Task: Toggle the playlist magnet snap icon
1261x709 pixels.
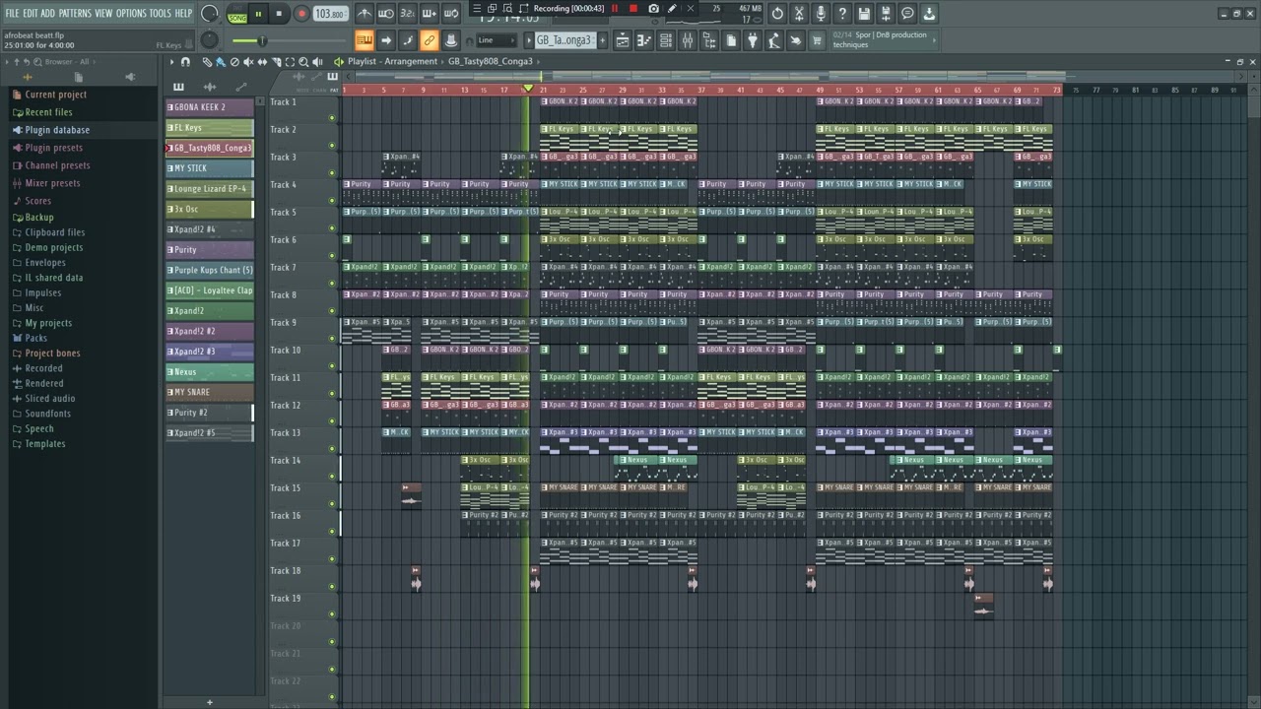Action: pos(185,61)
